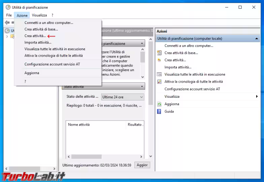The width and height of the screenshot is (264, 182).
Task: Click the back arrow toolbar icon
Action: (7, 23)
